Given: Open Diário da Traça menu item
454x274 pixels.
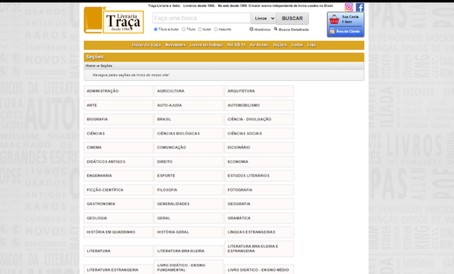Looking at the screenshot, I should (x=147, y=45).
